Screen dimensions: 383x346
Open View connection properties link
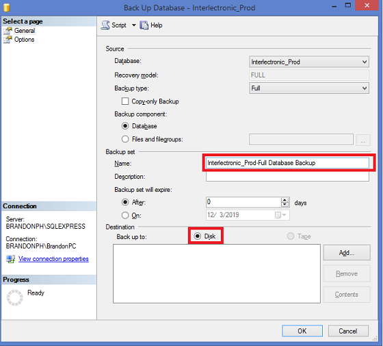[53, 259]
